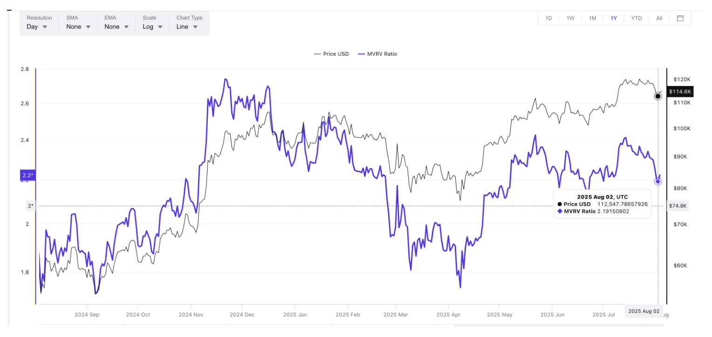Toggle the MVRV Ratio legend series
Image resolution: width=712 pixels, height=337 pixels.
[377, 54]
